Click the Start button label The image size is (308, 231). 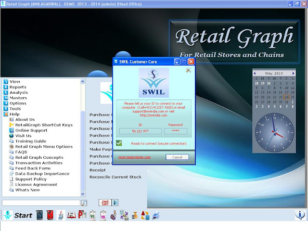click(x=23, y=215)
